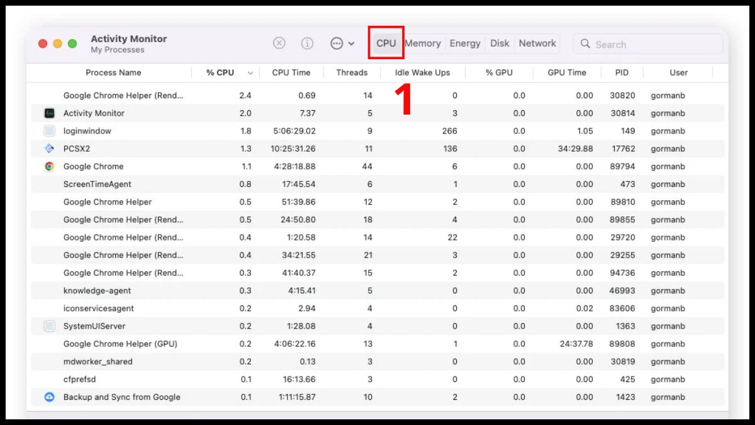Show the Network tab
Viewport: 755px width, 425px height.
coord(537,43)
